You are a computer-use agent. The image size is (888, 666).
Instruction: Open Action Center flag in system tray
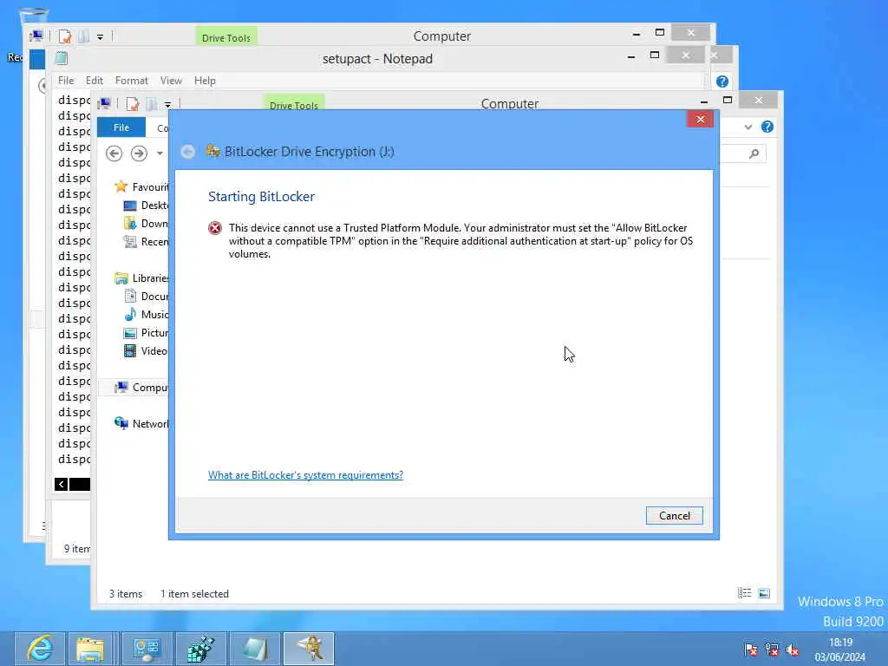click(x=751, y=650)
